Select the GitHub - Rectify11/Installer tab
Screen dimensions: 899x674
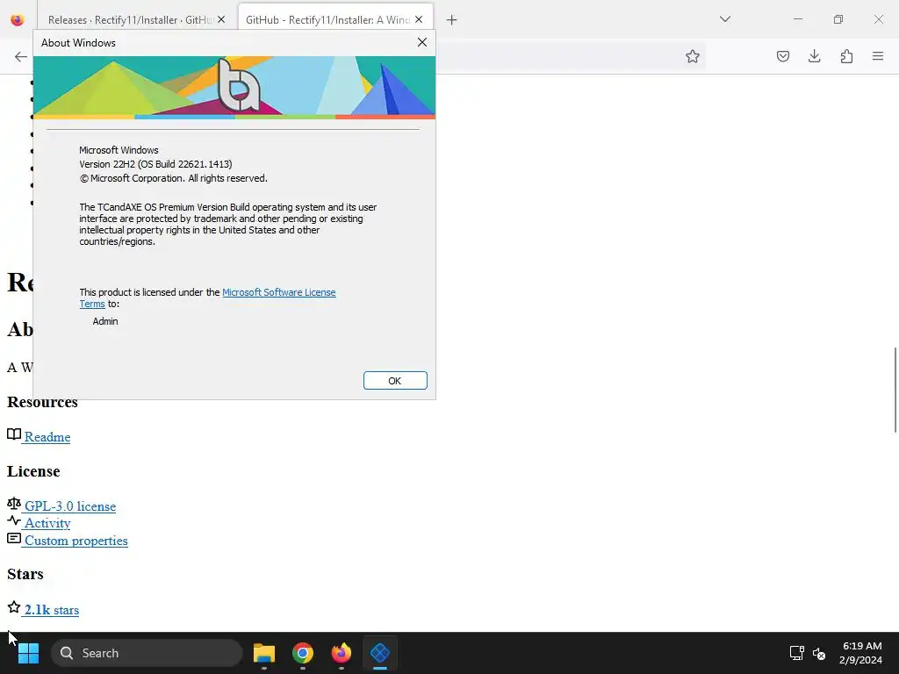click(328, 20)
